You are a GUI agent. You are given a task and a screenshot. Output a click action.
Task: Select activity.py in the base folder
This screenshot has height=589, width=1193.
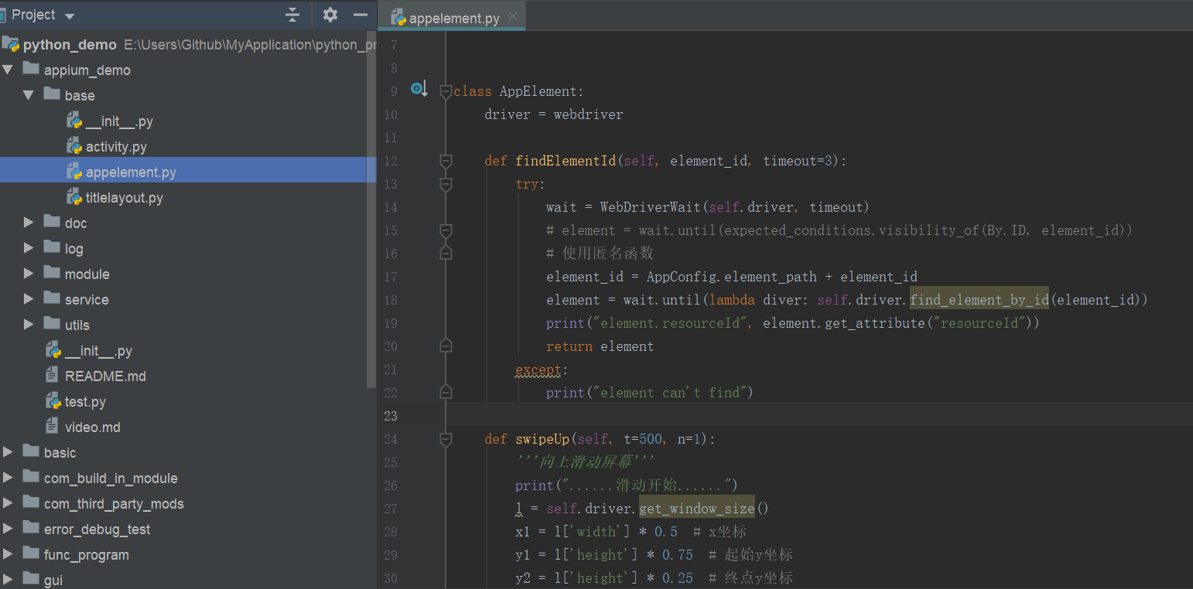click(116, 147)
